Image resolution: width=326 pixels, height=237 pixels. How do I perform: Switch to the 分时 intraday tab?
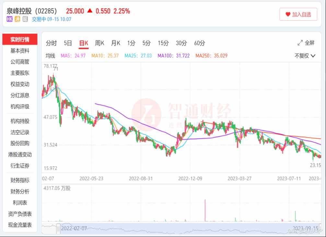pos(52,43)
